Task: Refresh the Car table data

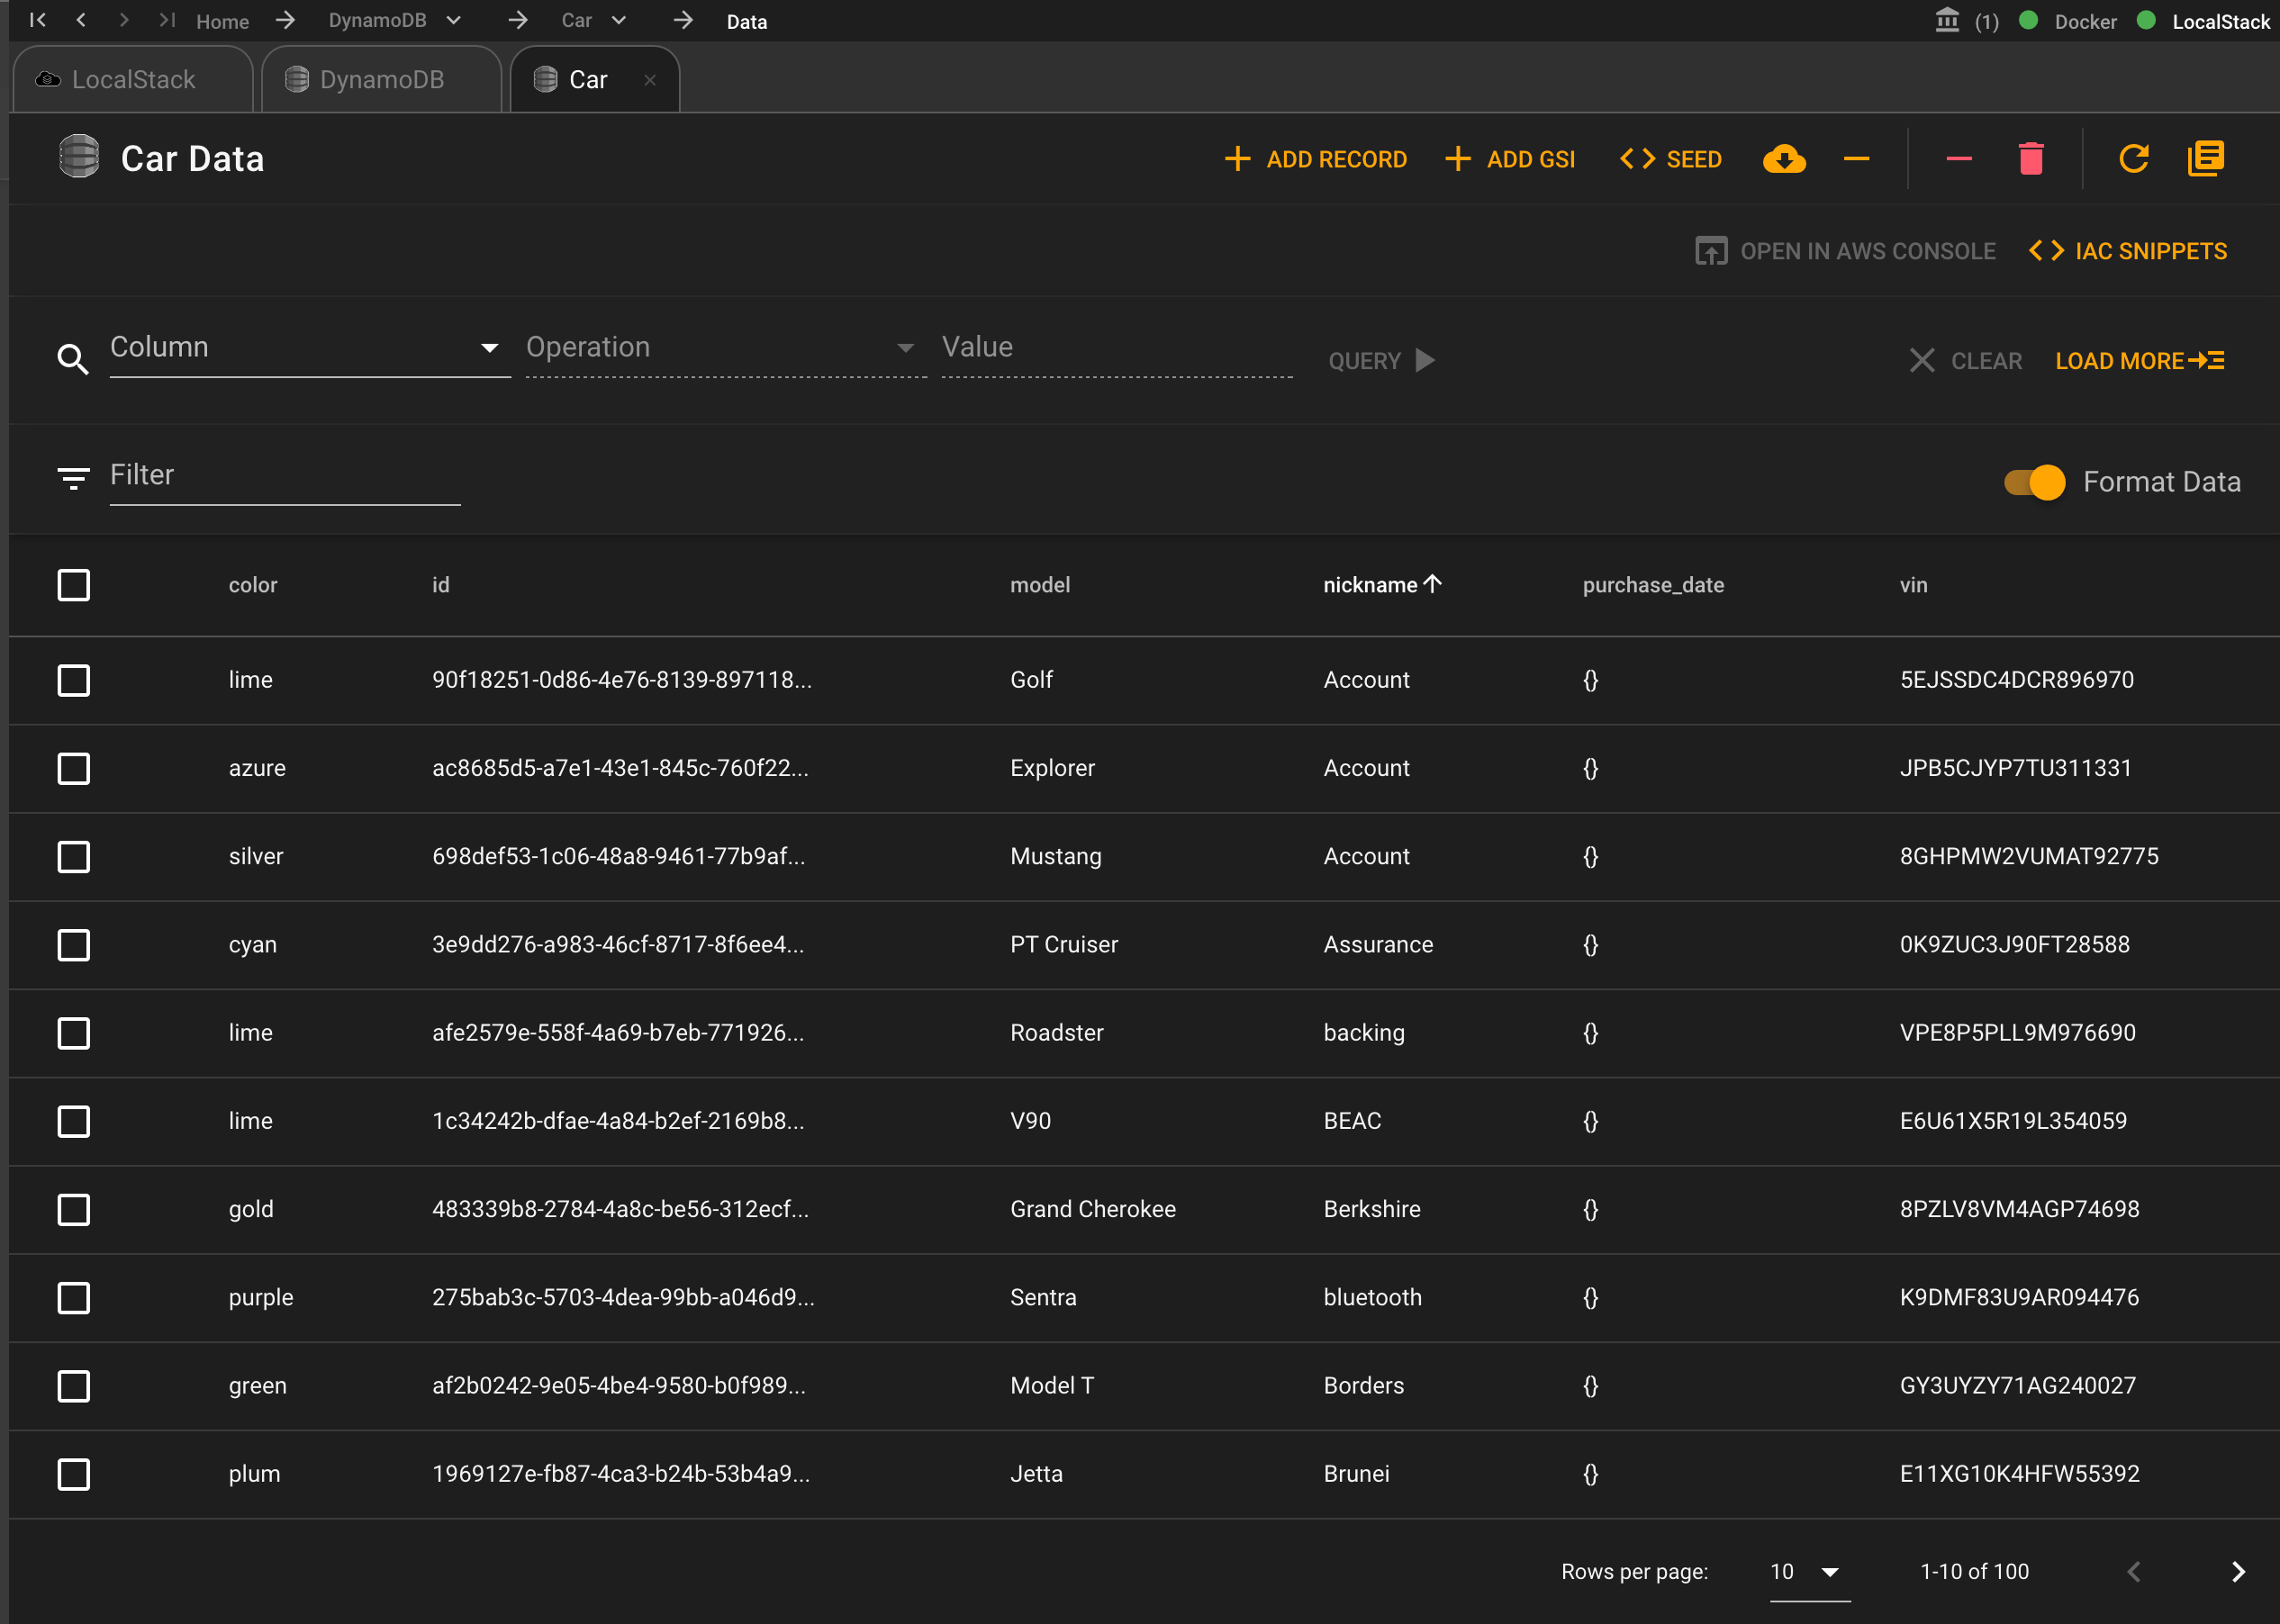Action: tap(2134, 159)
